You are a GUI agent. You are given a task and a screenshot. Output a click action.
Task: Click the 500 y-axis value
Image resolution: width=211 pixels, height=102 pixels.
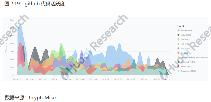(12, 36)
